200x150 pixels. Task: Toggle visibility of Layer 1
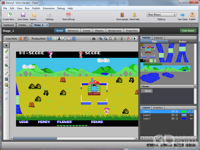(x=191, y=119)
